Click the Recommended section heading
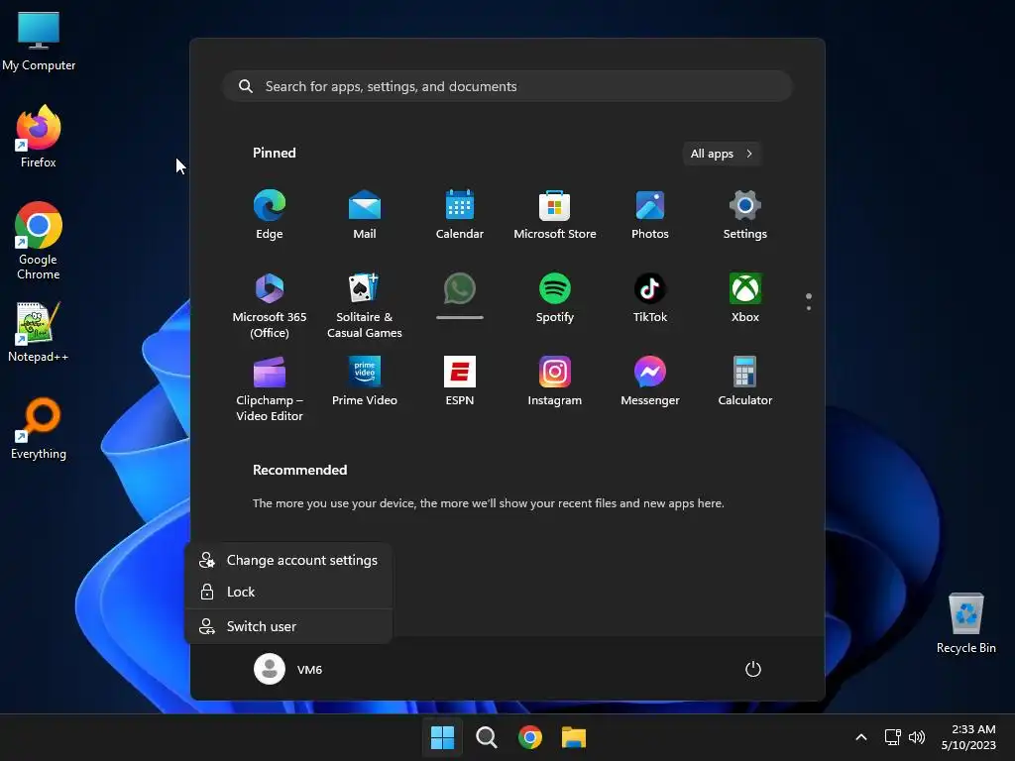The image size is (1015, 761). [299, 470]
